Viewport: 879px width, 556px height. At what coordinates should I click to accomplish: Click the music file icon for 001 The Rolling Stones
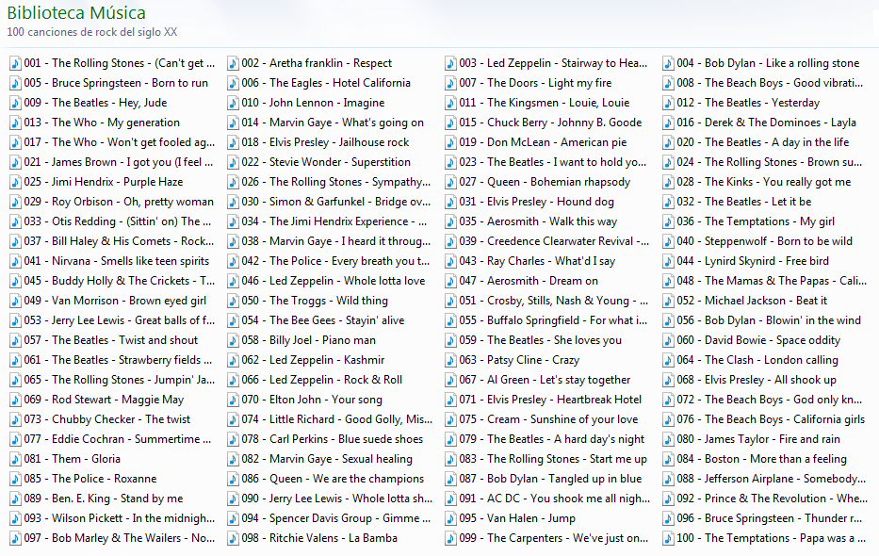click(16, 63)
